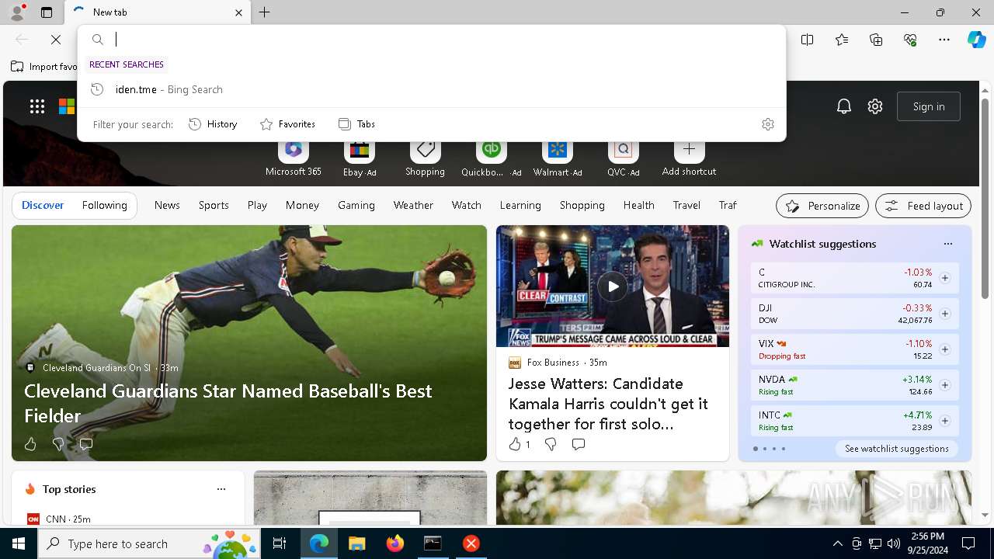Image resolution: width=994 pixels, height=559 pixels.
Task: Dislike the Cleveland Guardians story
Action: [x=58, y=444]
